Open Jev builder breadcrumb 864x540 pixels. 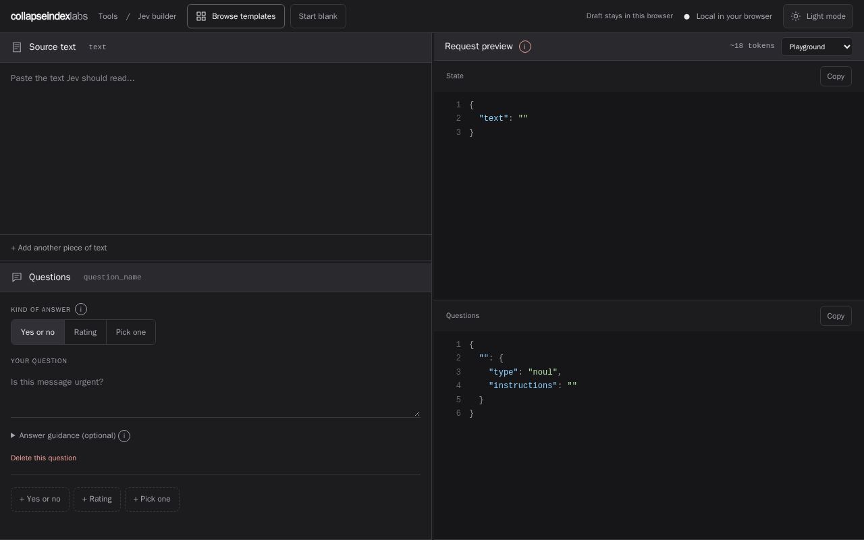157,16
